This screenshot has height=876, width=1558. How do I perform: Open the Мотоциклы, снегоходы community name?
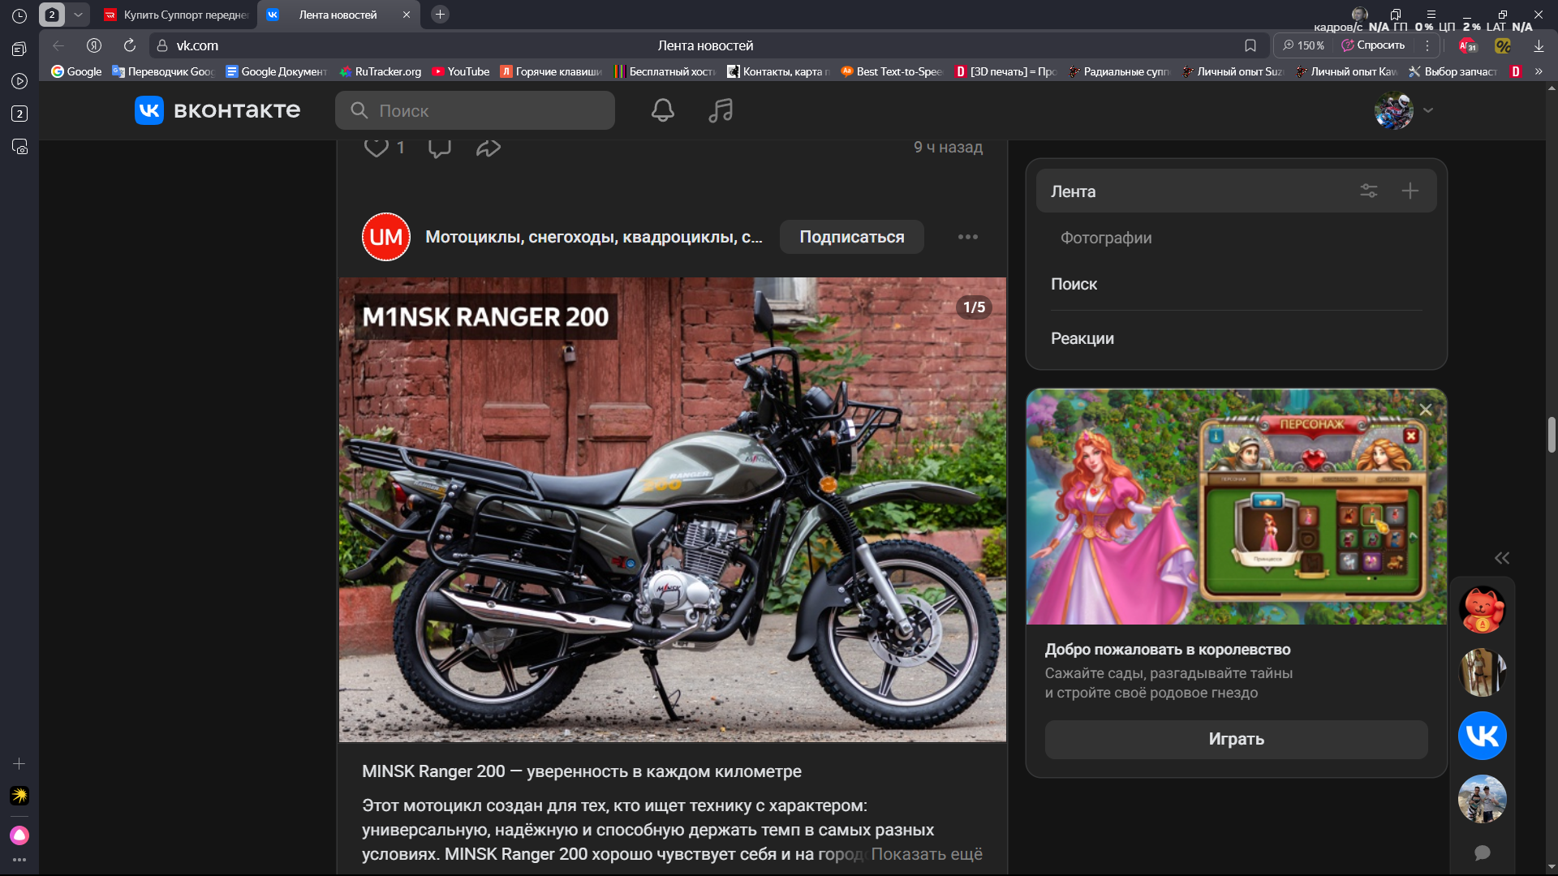point(594,237)
